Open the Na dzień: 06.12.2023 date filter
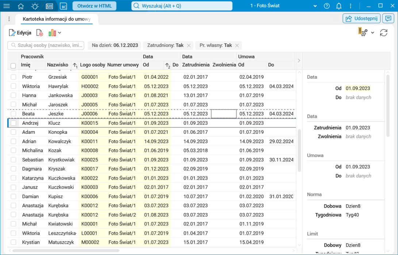The image size is (398, 255). point(115,45)
